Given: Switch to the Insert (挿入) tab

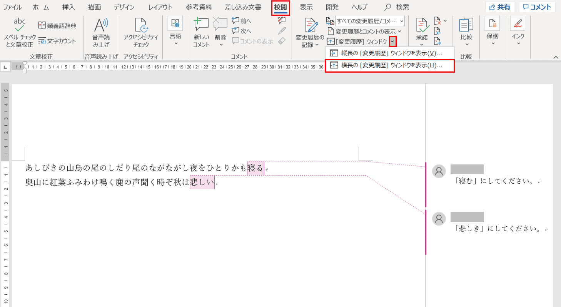Looking at the screenshot, I should 68,7.
